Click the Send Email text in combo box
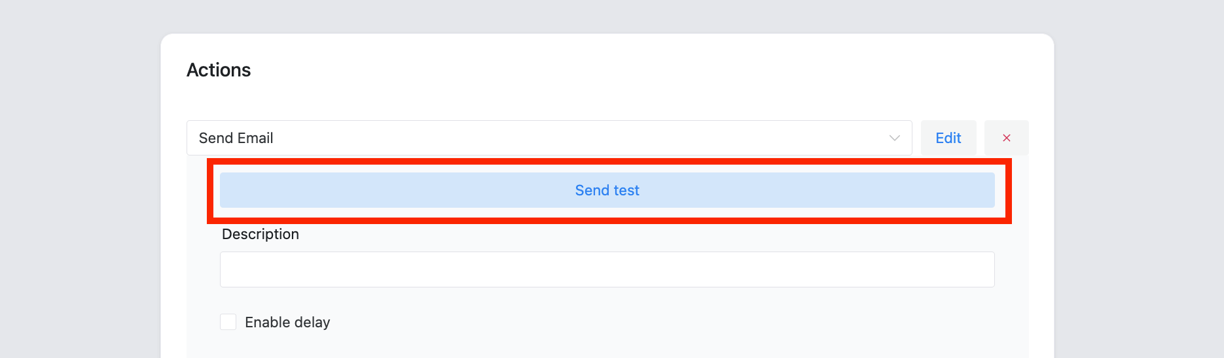This screenshot has height=358, width=1224. [x=236, y=138]
